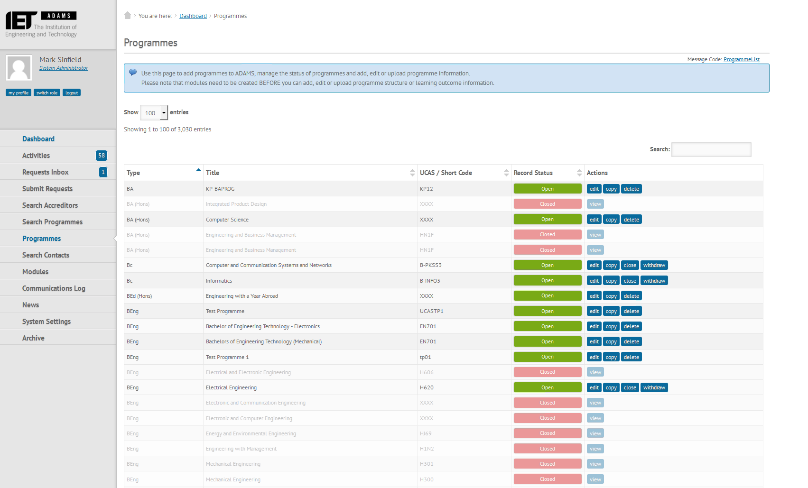Viewport: 808px width, 488px height.
Task: Click the Search input field
Action: point(711,150)
